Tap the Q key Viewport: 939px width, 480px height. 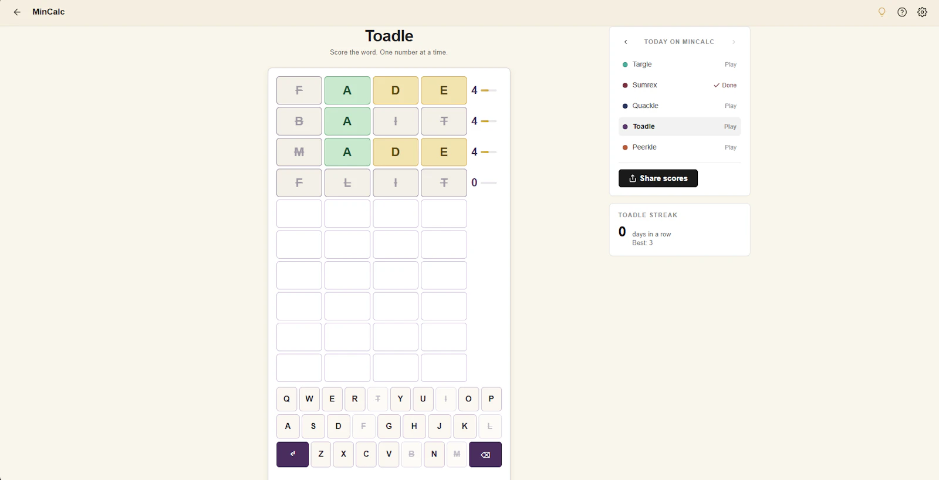[286, 399]
